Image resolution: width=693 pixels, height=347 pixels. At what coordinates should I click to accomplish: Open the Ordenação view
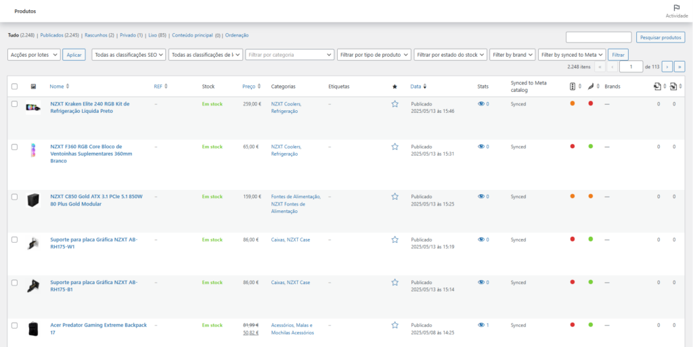tap(237, 35)
